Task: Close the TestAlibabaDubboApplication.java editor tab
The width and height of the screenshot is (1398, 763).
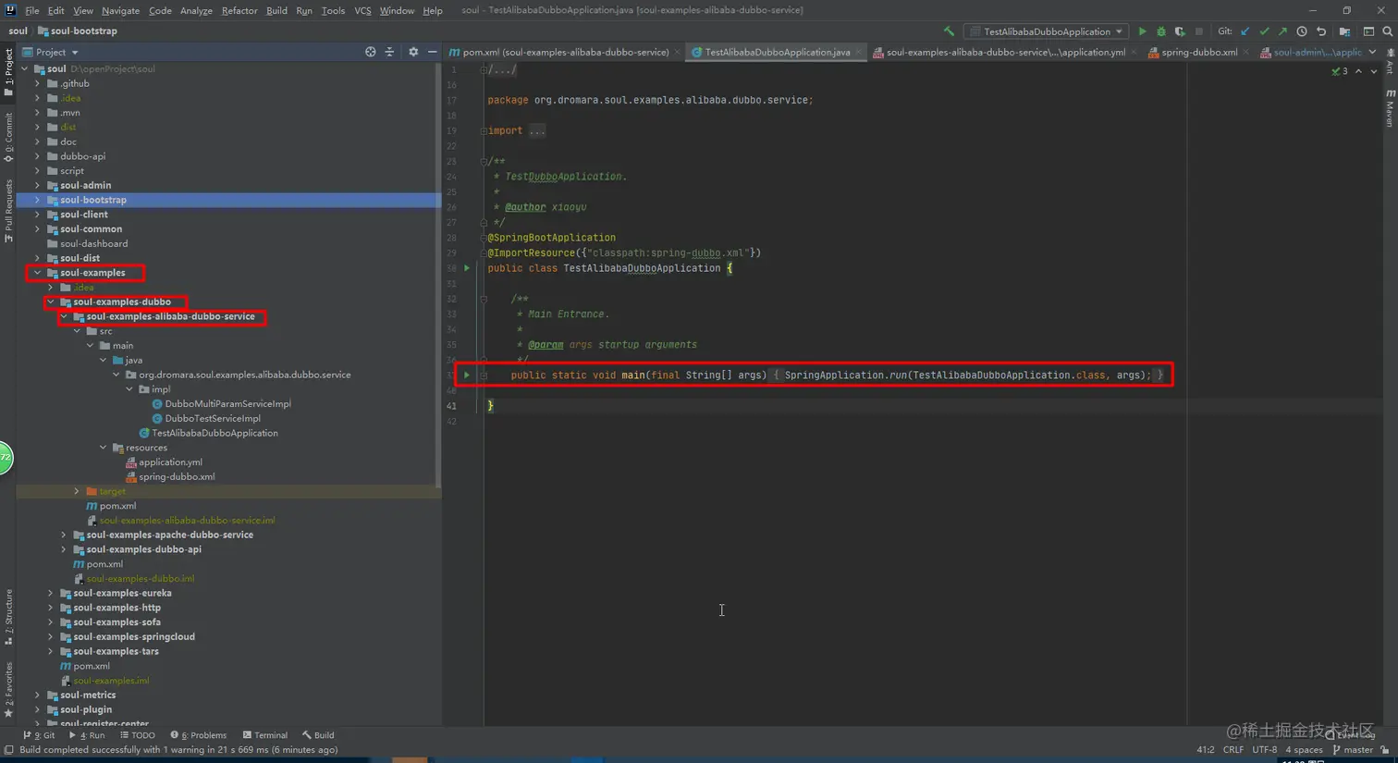Action: [x=859, y=53]
